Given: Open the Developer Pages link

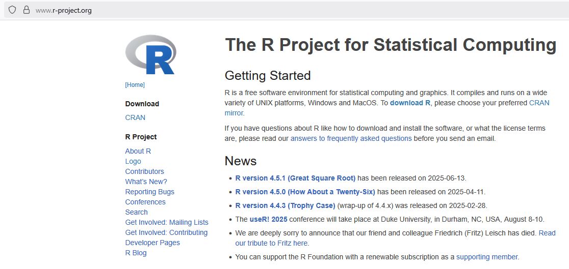Looking at the screenshot, I should pyautogui.click(x=152, y=243).
